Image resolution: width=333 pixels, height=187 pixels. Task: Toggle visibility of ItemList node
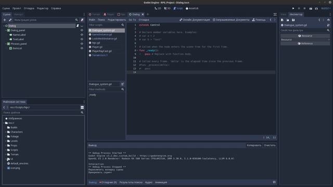tap(82, 48)
